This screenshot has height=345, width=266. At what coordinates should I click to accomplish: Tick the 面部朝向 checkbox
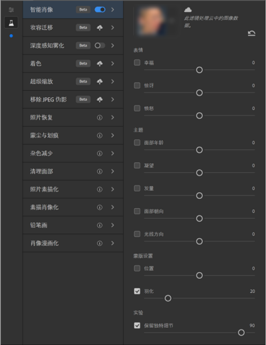[x=137, y=211]
